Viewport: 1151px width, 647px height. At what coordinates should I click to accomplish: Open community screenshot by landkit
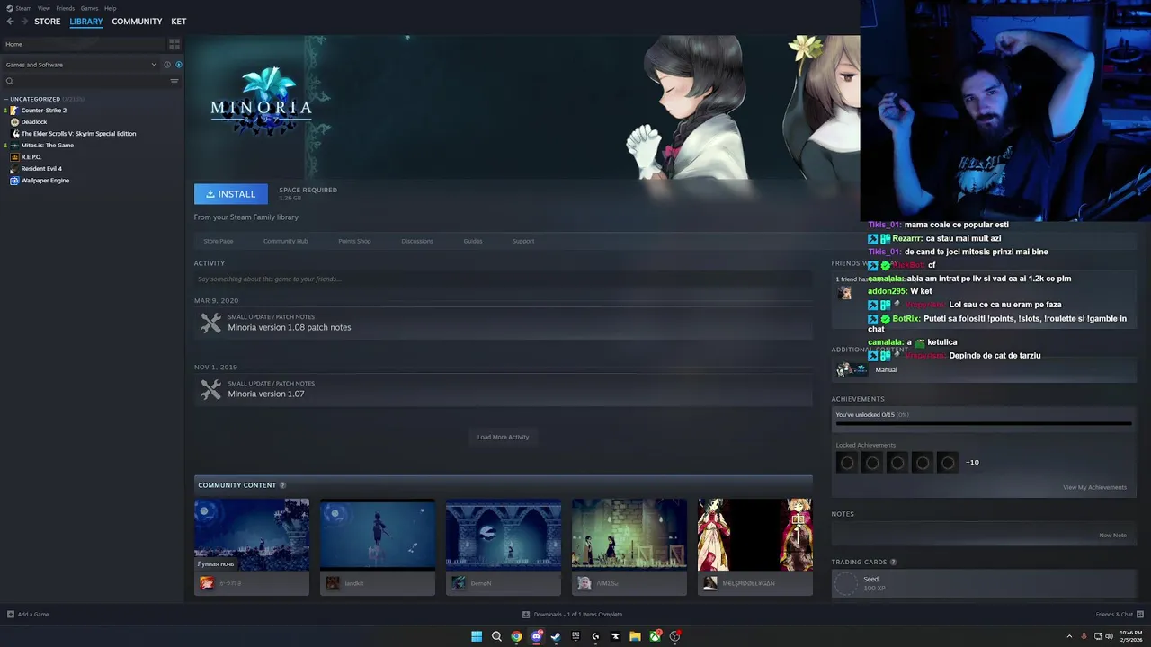pyautogui.click(x=378, y=535)
